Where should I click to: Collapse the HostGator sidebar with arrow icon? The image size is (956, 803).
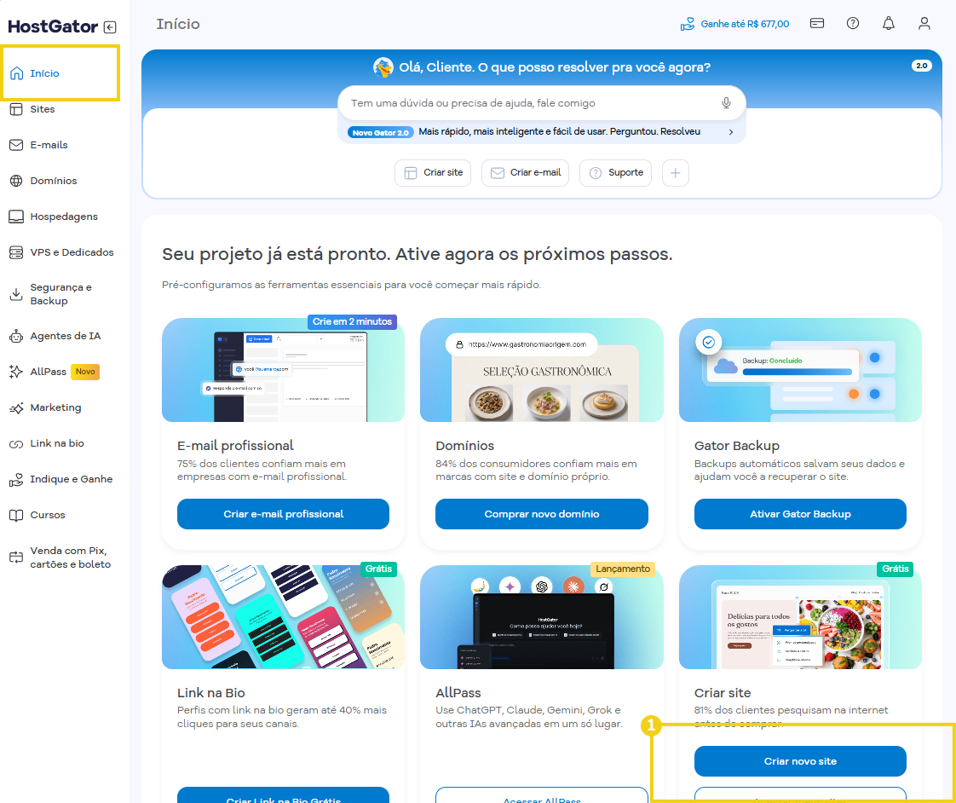coord(111,26)
